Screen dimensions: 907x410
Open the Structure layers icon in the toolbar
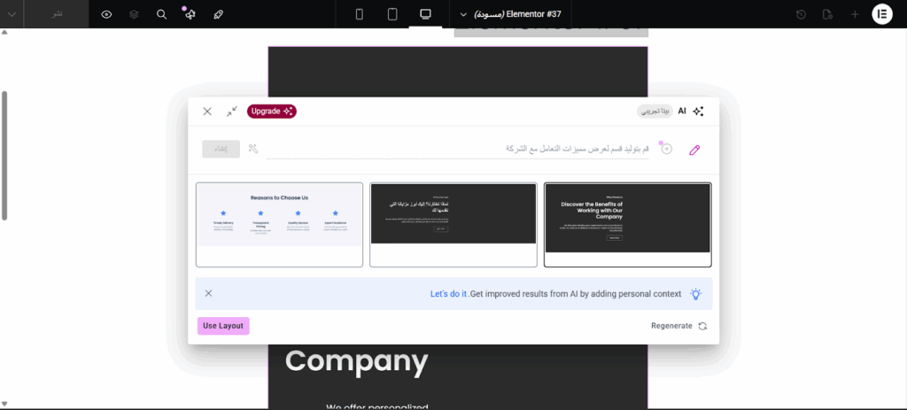pos(134,14)
